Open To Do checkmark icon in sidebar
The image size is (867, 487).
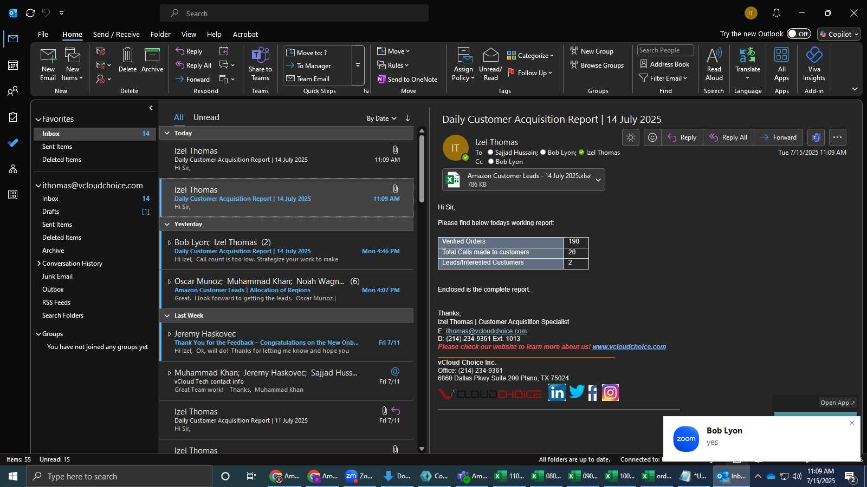(x=13, y=143)
